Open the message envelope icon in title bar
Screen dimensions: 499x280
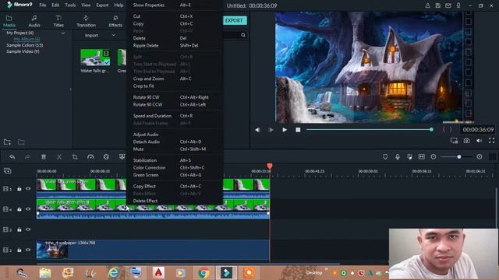[x=448, y=5]
